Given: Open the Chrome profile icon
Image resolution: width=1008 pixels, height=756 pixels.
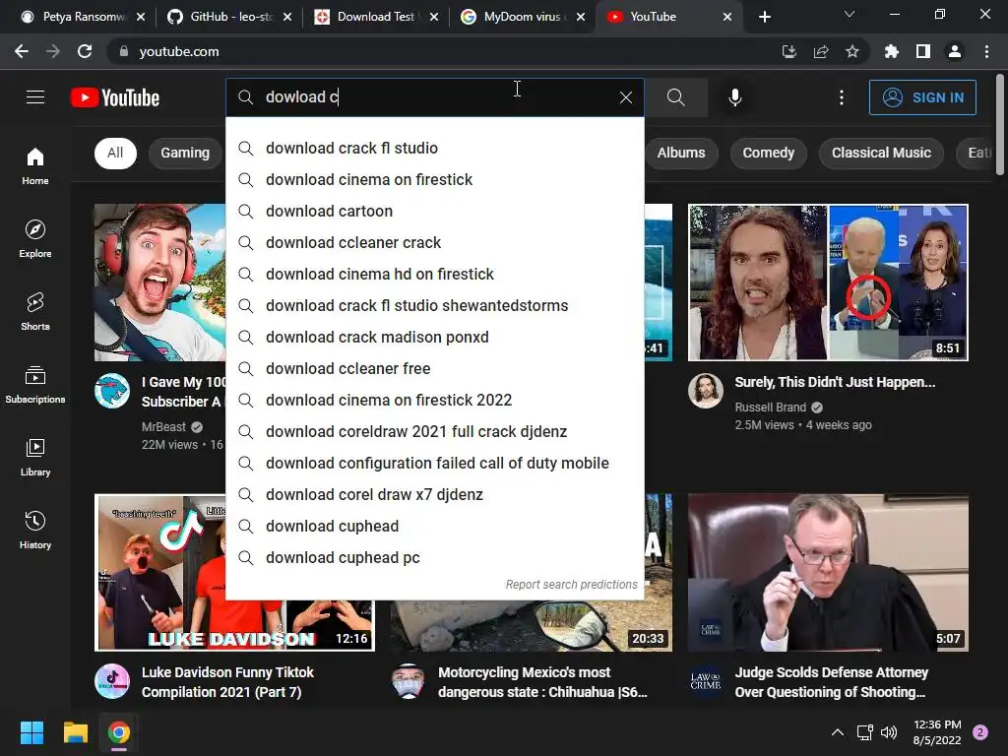Looking at the screenshot, I should (x=955, y=51).
